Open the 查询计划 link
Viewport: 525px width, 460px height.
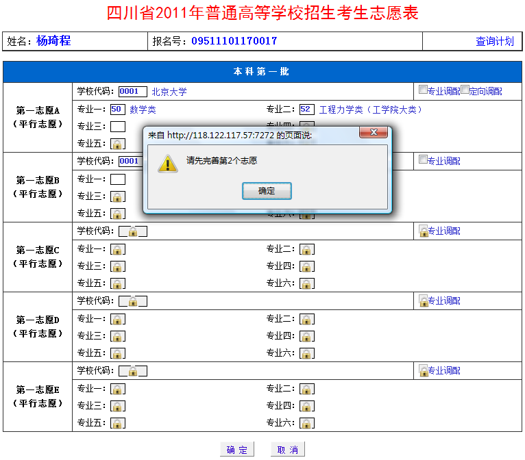click(494, 41)
